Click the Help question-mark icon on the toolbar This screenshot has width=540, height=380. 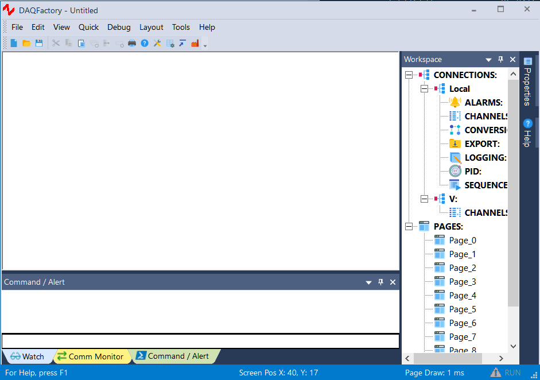145,42
